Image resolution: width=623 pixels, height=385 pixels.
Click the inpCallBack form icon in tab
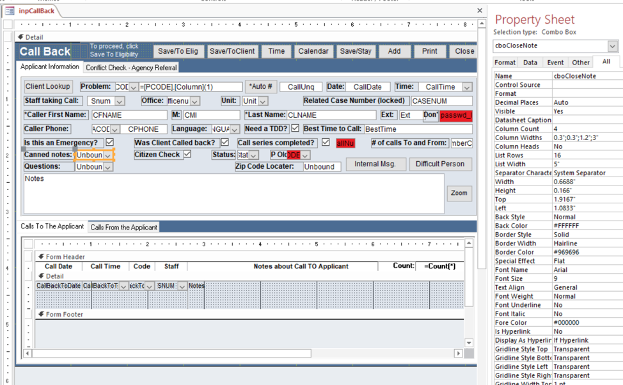[10, 11]
